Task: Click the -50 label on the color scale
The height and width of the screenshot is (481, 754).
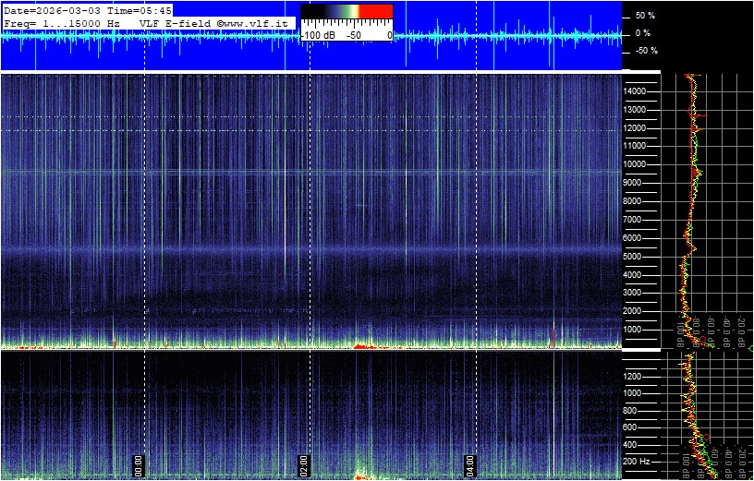Action: pyautogui.click(x=353, y=35)
